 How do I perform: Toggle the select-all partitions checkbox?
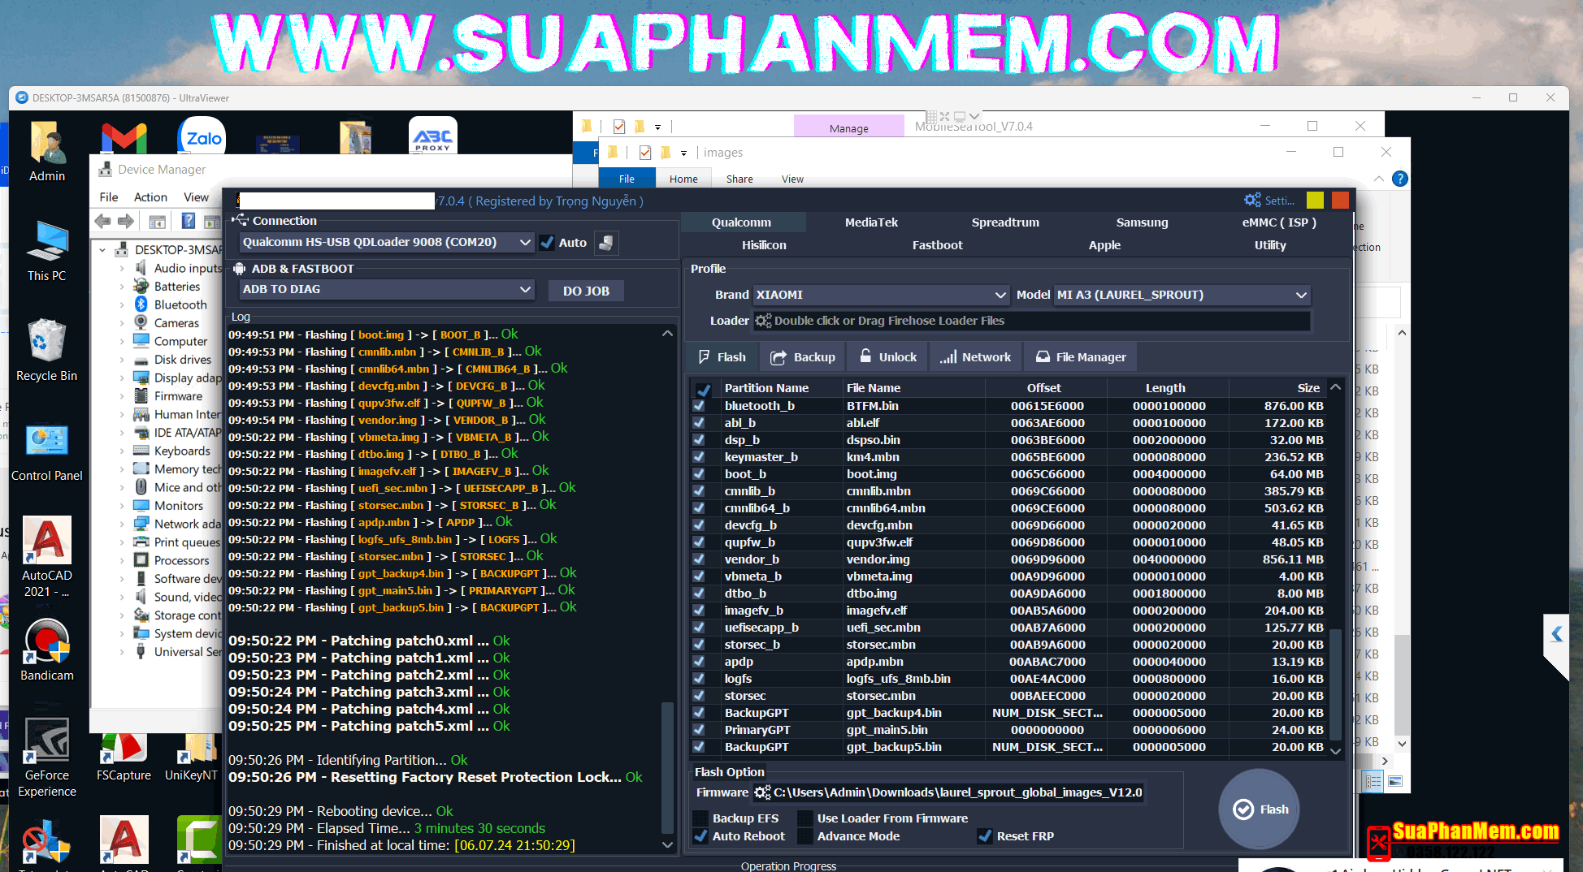(704, 389)
